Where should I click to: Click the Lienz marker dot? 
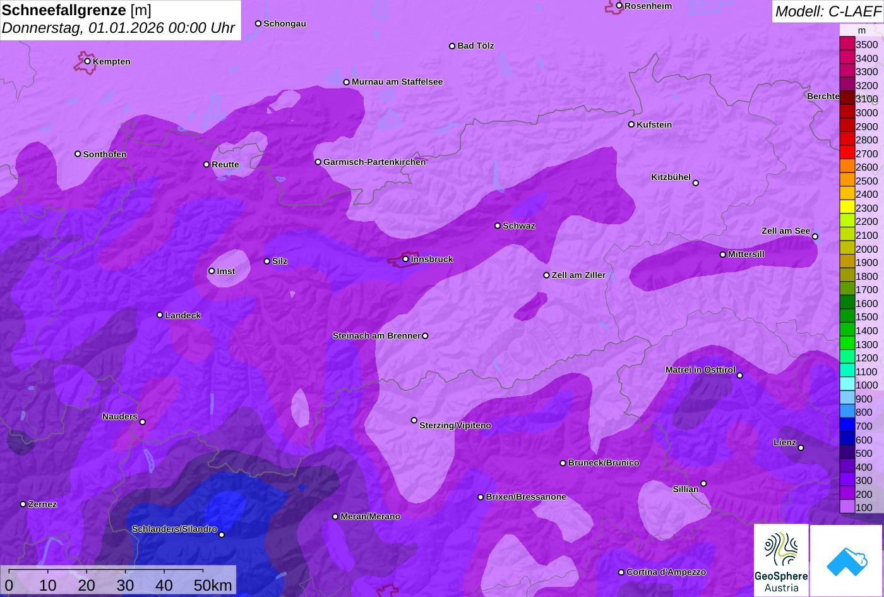click(801, 448)
